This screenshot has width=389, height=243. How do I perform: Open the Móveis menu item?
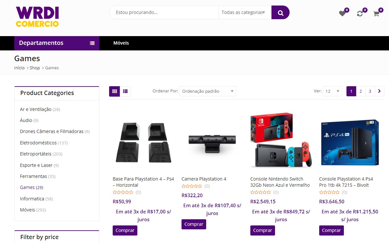point(121,43)
